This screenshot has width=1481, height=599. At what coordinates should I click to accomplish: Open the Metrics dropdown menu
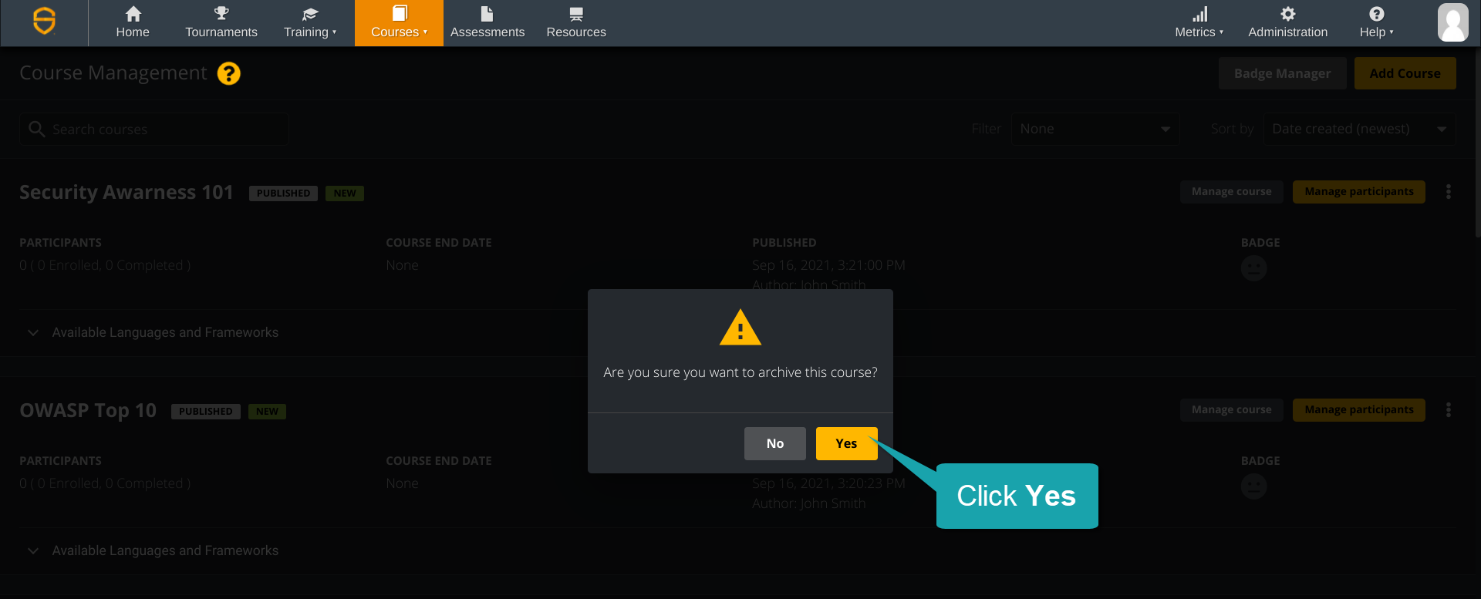pyautogui.click(x=1199, y=23)
